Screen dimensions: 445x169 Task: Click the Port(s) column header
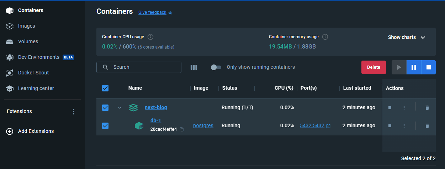pyautogui.click(x=309, y=88)
